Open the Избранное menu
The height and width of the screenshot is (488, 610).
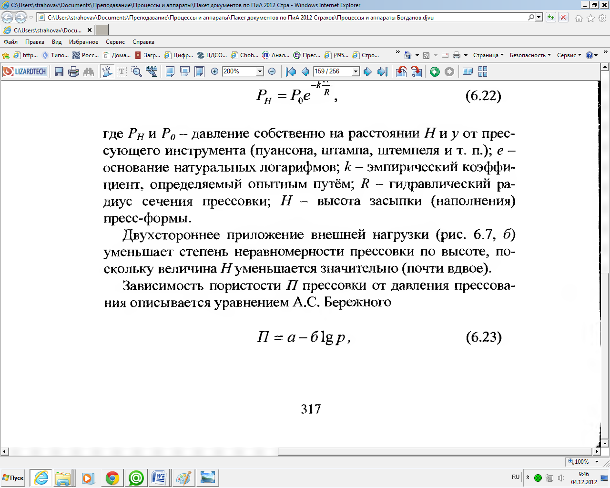point(83,42)
